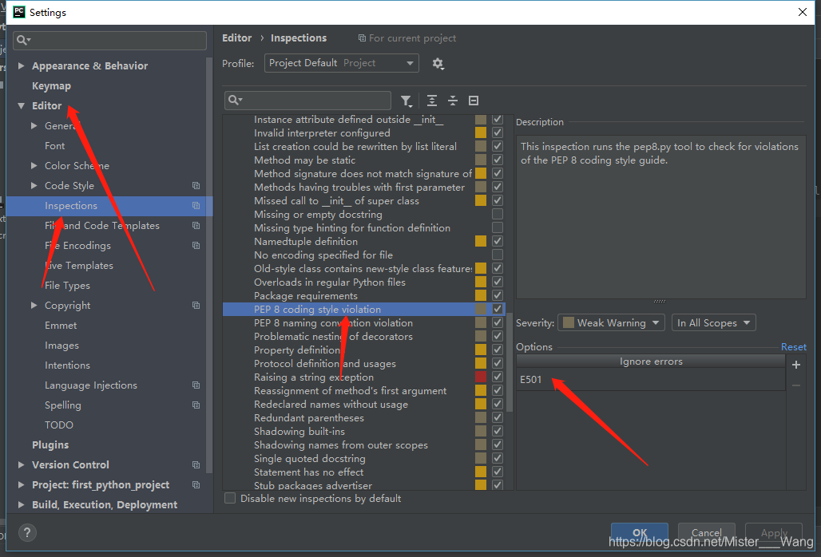The width and height of the screenshot is (821, 557).
Task: Disable the PEP 8 coding style violation inspection
Action: coord(497,309)
